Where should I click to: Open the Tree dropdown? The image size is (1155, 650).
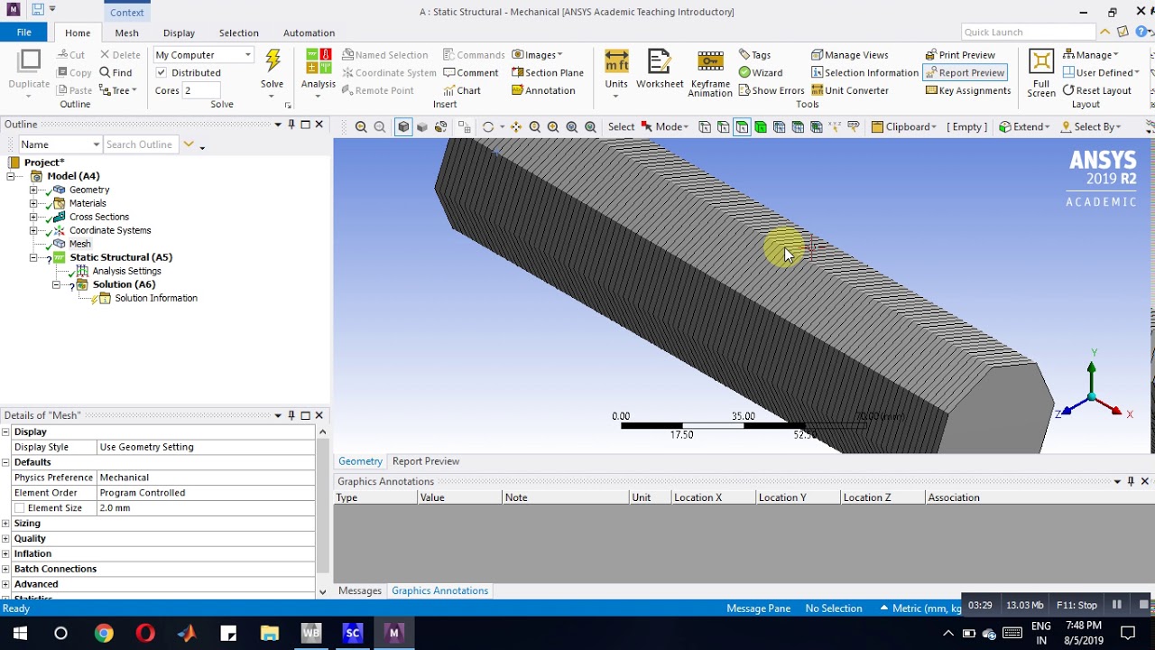[118, 90]
